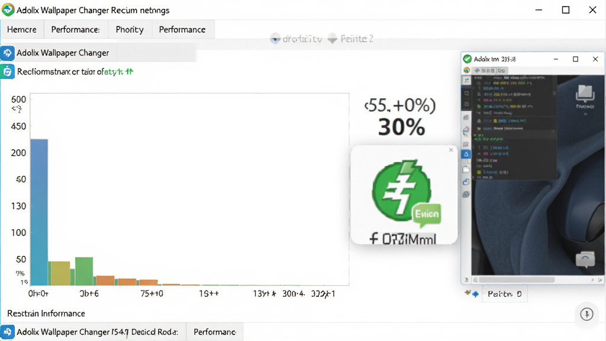Viewport: 606px width, 341px height.
Task: Dismiss the green bolt card with its X
Action: [451, 150]
